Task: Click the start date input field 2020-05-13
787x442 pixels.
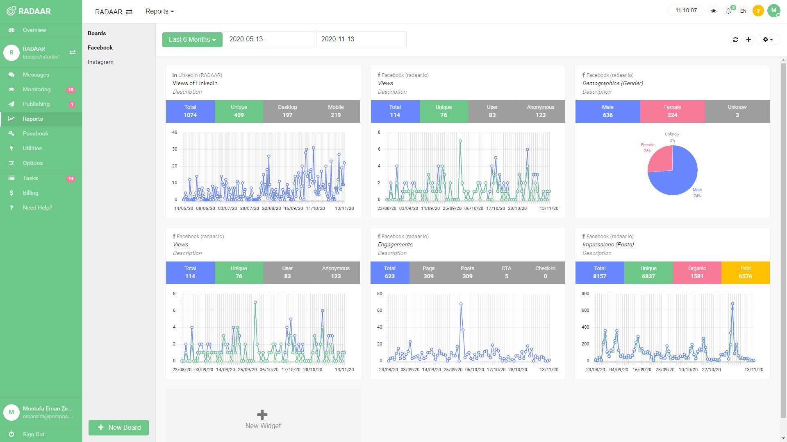Action: [x=269, y=39]
